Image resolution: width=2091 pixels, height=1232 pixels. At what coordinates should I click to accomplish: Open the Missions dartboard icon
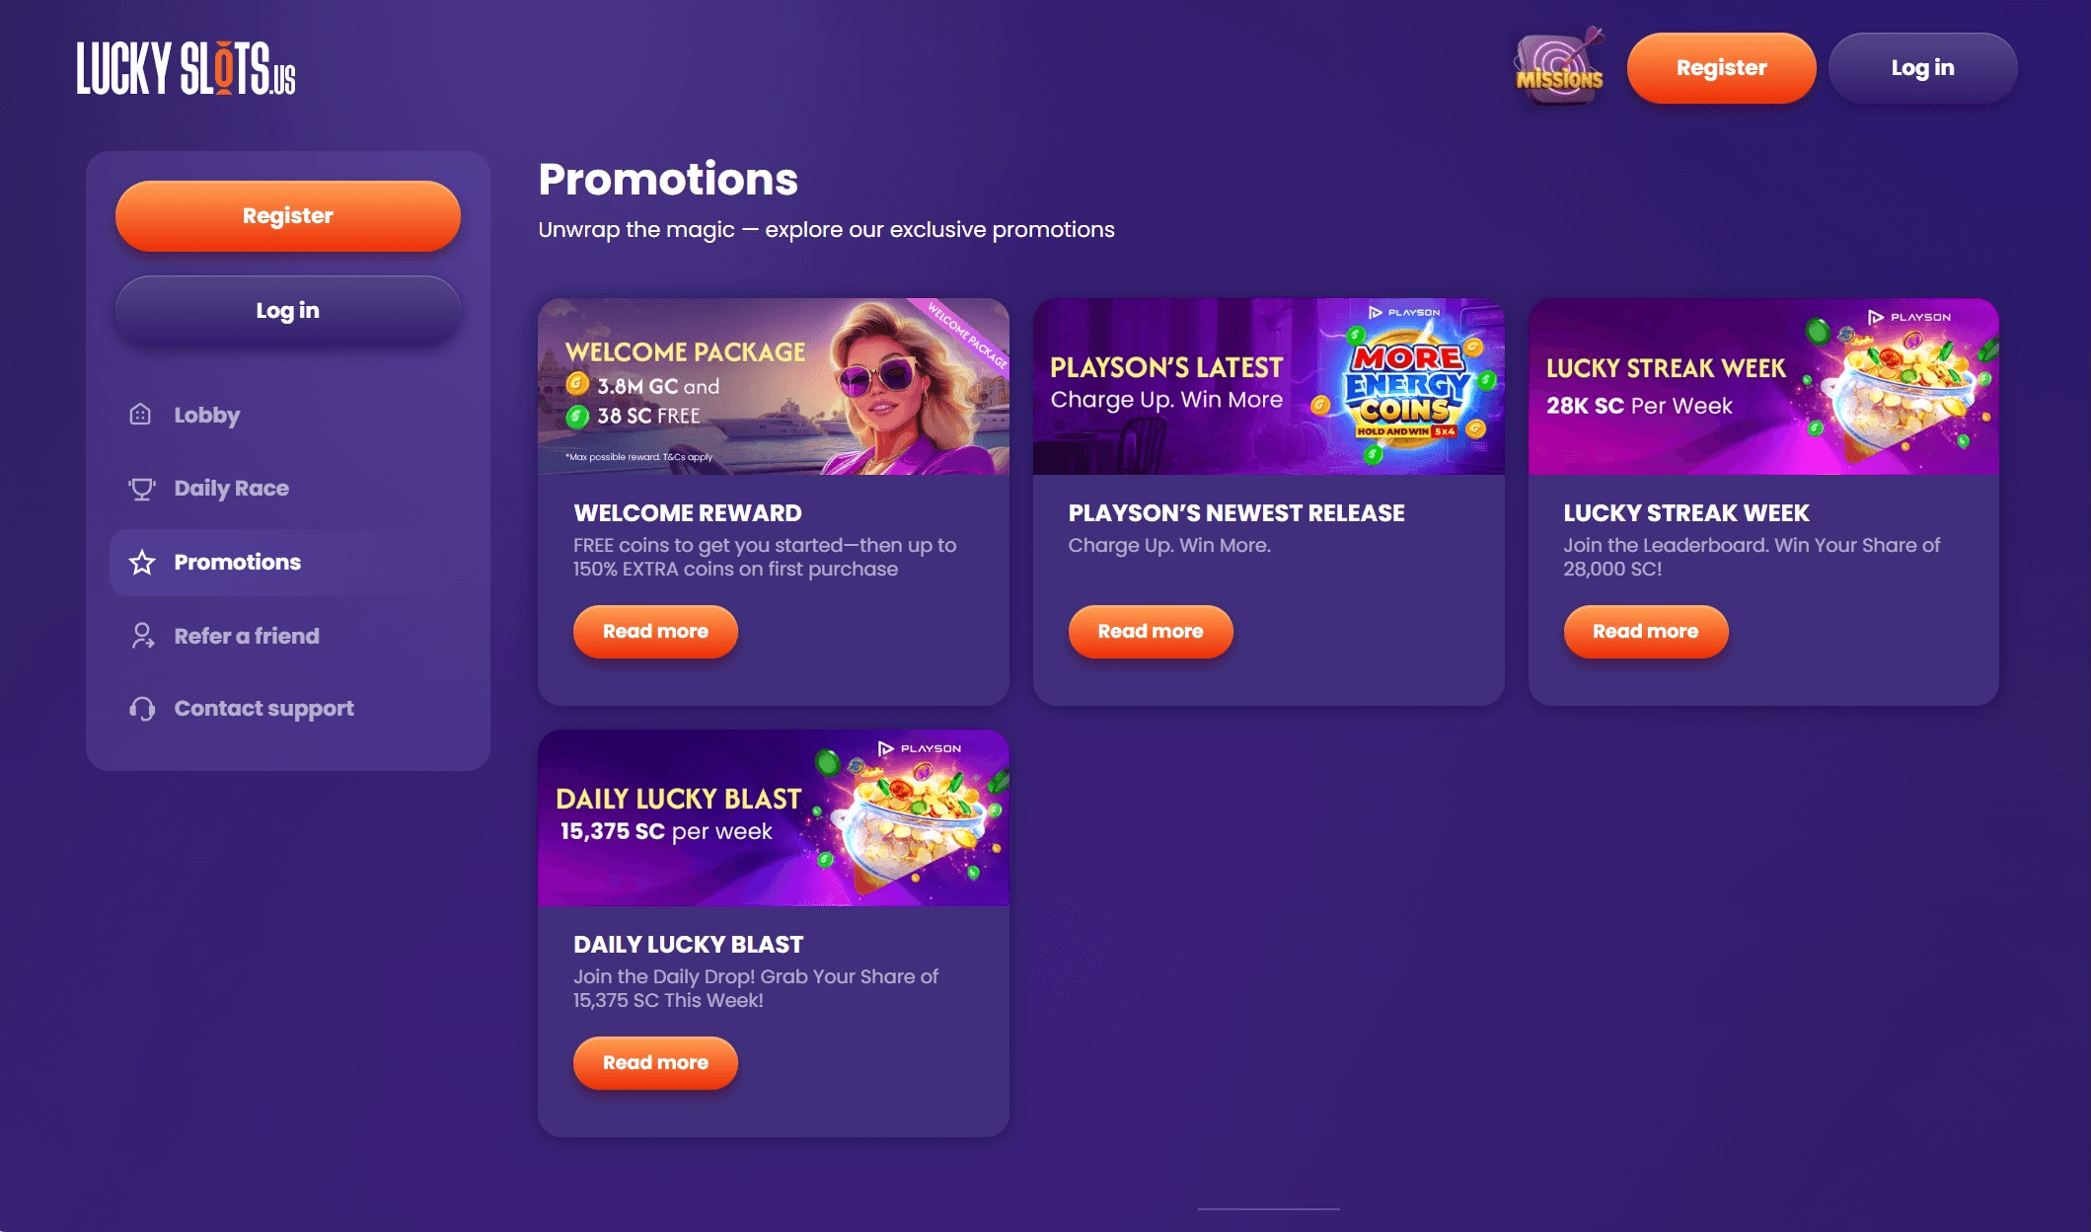coord(1560,65)
